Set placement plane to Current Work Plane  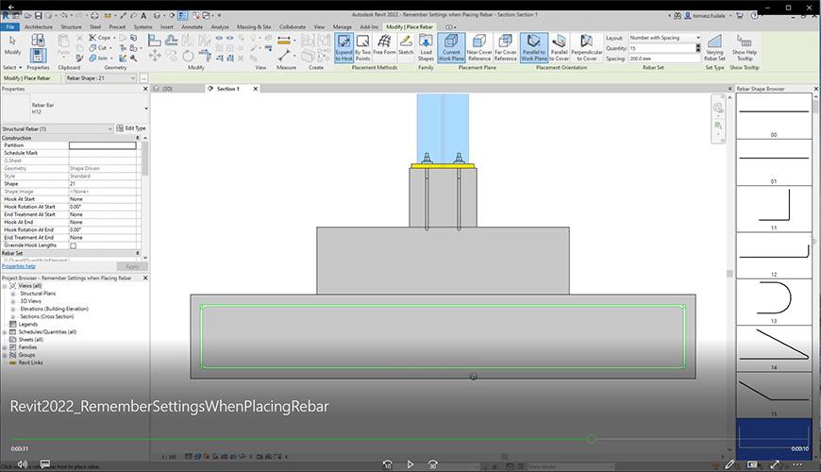pyautogui.click(x=451, y=47)
